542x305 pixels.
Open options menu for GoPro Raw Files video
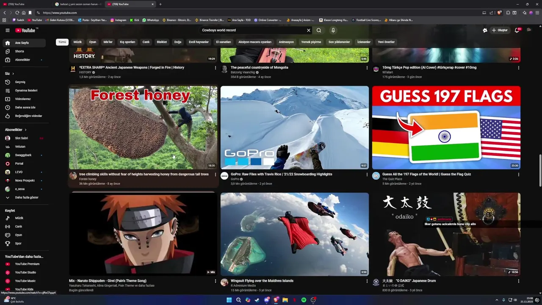click(367, 175)
